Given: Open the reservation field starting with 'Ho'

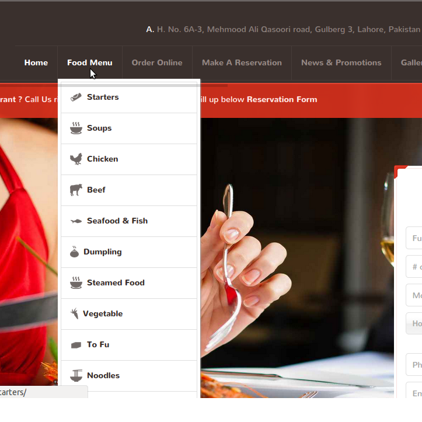Looking at the screenshot, I should (x=414, y=323).
